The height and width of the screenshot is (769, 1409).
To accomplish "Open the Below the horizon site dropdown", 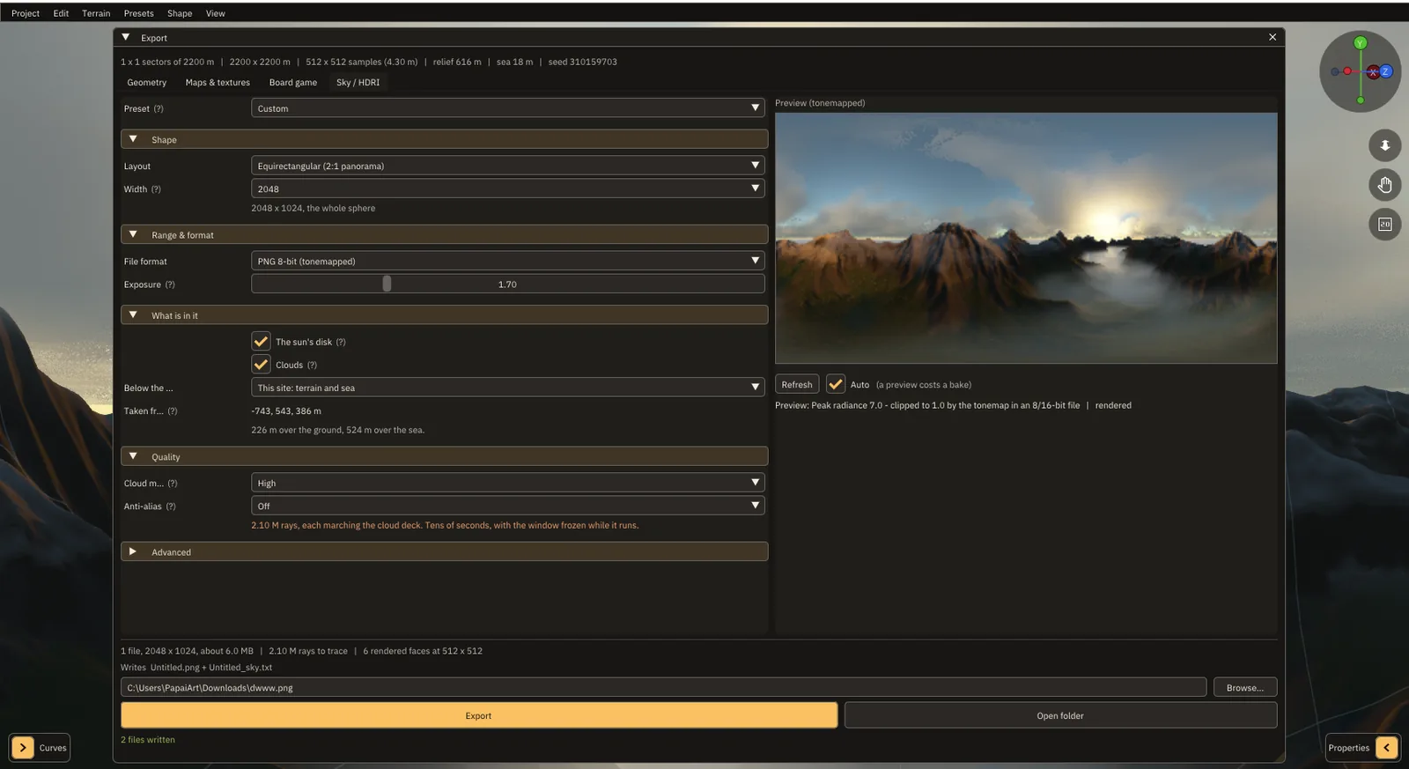I will point(507,388).
